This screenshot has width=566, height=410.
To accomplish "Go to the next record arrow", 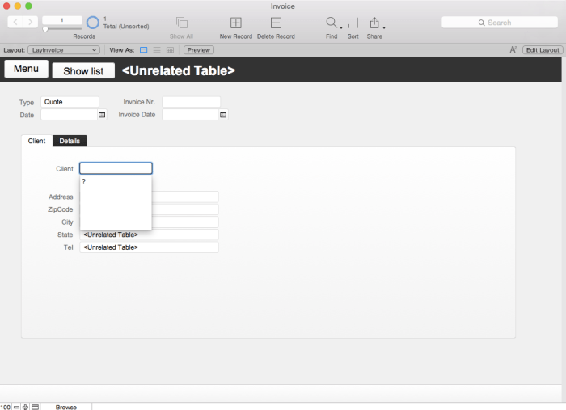I will pyautogui.click(x=30, y=22).
